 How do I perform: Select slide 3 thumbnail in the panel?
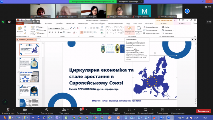pyautogui.click(x=29, y=77)
